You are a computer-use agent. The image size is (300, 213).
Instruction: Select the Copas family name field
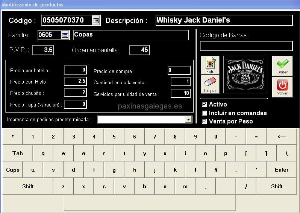point(131,35)
